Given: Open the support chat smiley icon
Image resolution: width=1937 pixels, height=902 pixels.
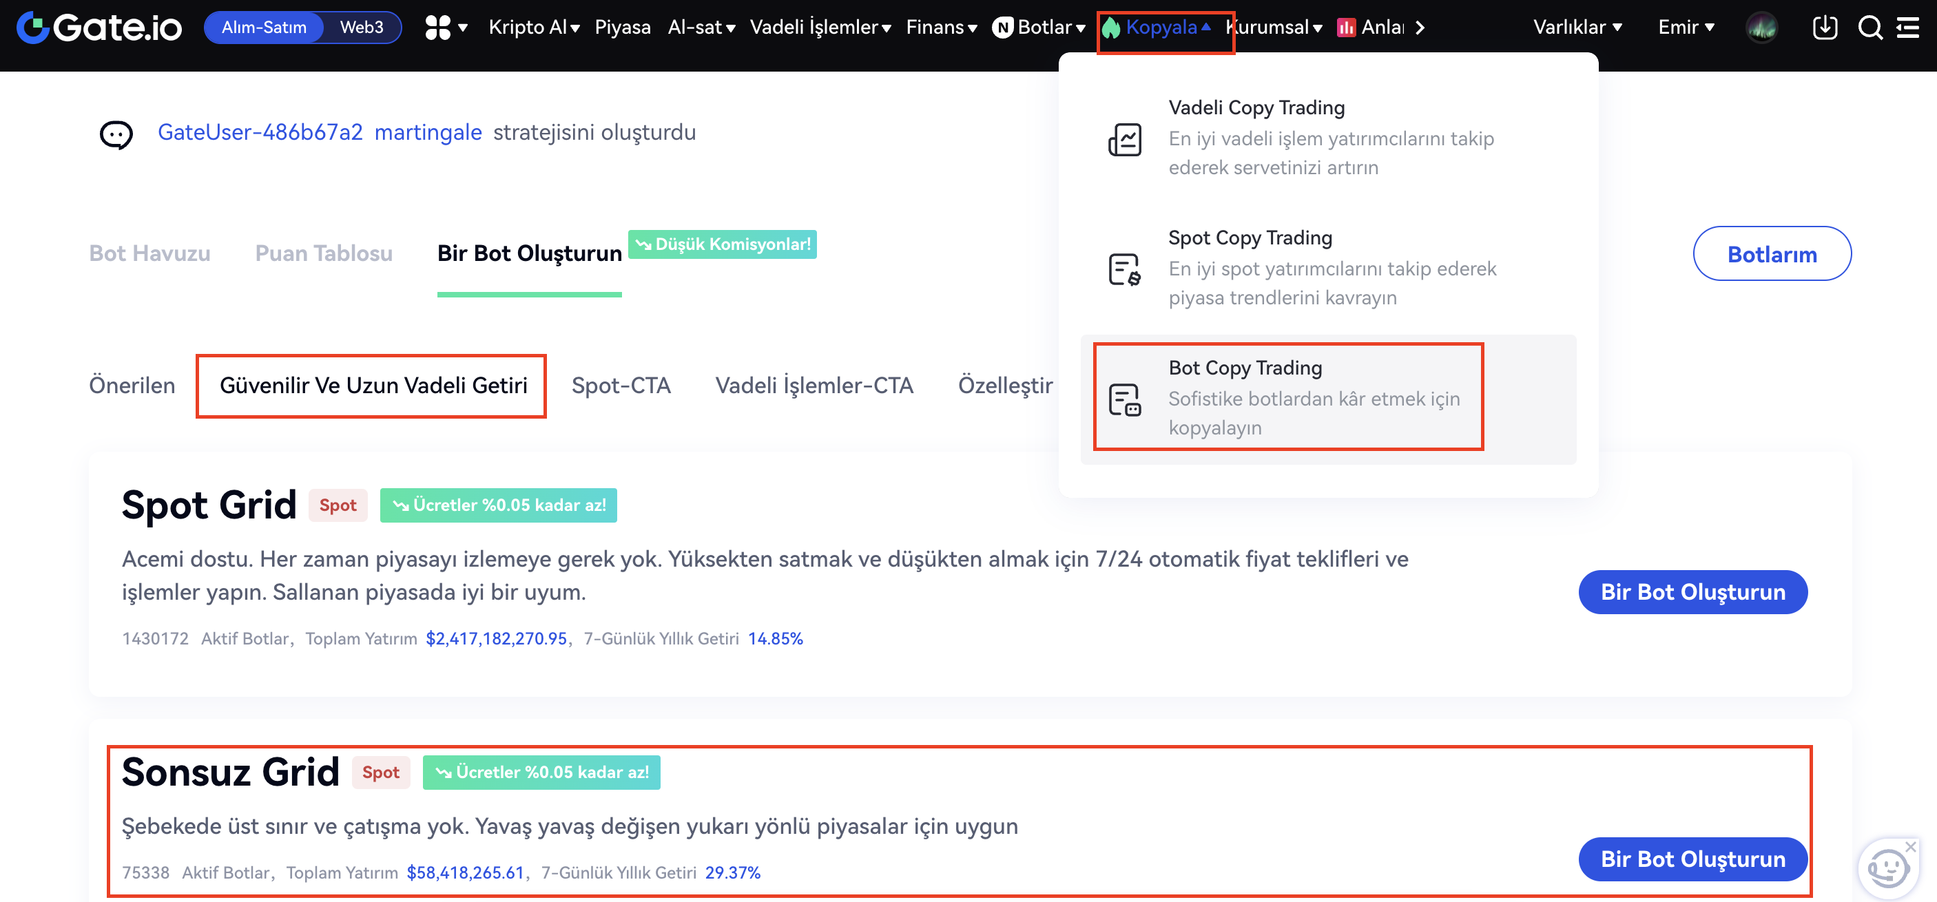Looking at the screenshot, I should point(1887,868).
